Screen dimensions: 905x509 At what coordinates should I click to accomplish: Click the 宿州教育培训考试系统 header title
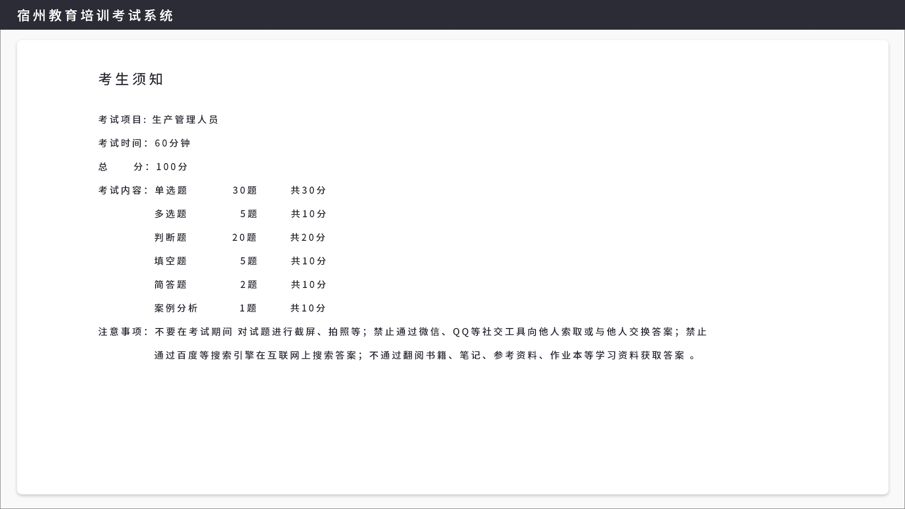(x=95, y=16)
